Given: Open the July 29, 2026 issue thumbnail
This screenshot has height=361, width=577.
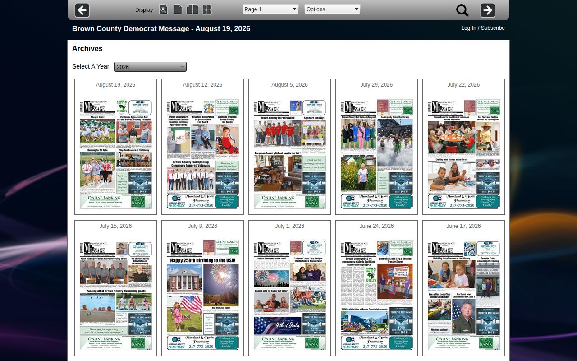Looking at the screenshot, I should tap(377, 154).
